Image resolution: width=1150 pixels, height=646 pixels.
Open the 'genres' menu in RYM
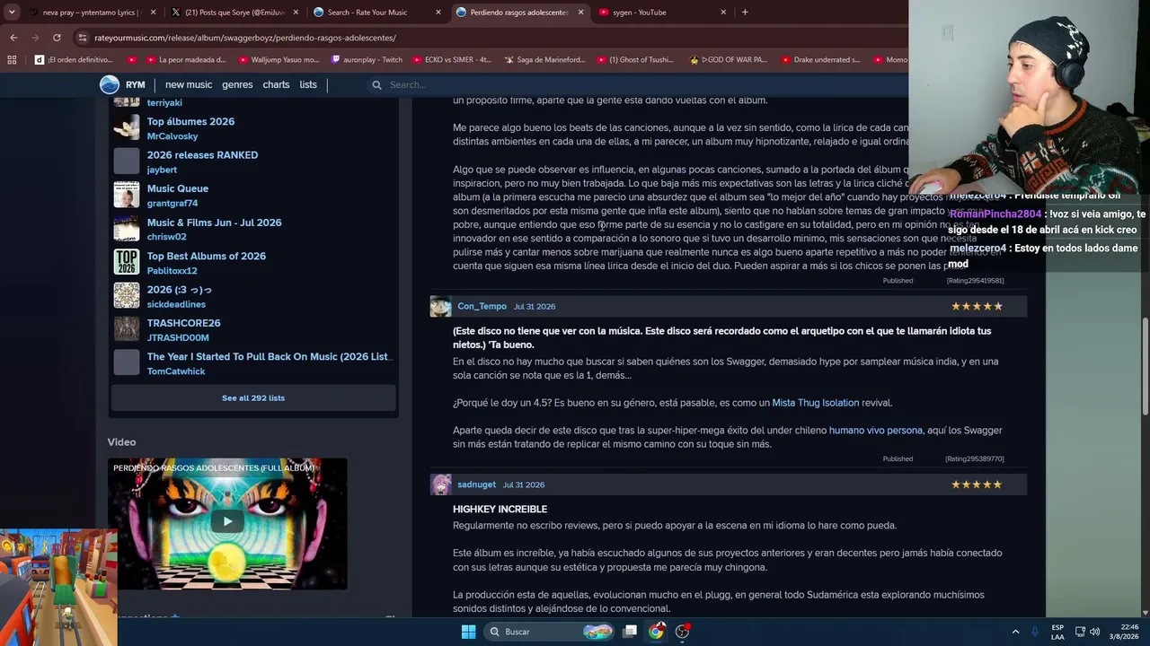[x=237, y=84]
